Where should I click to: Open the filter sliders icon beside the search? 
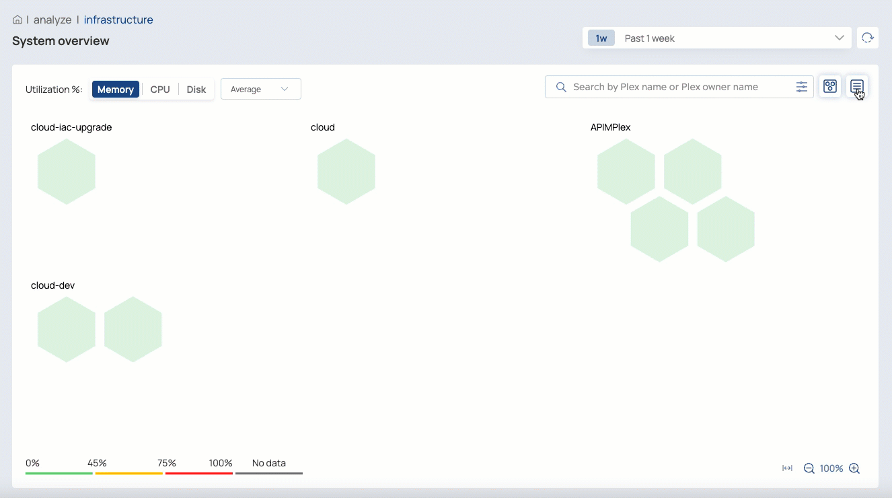click(x=801, y=87)
